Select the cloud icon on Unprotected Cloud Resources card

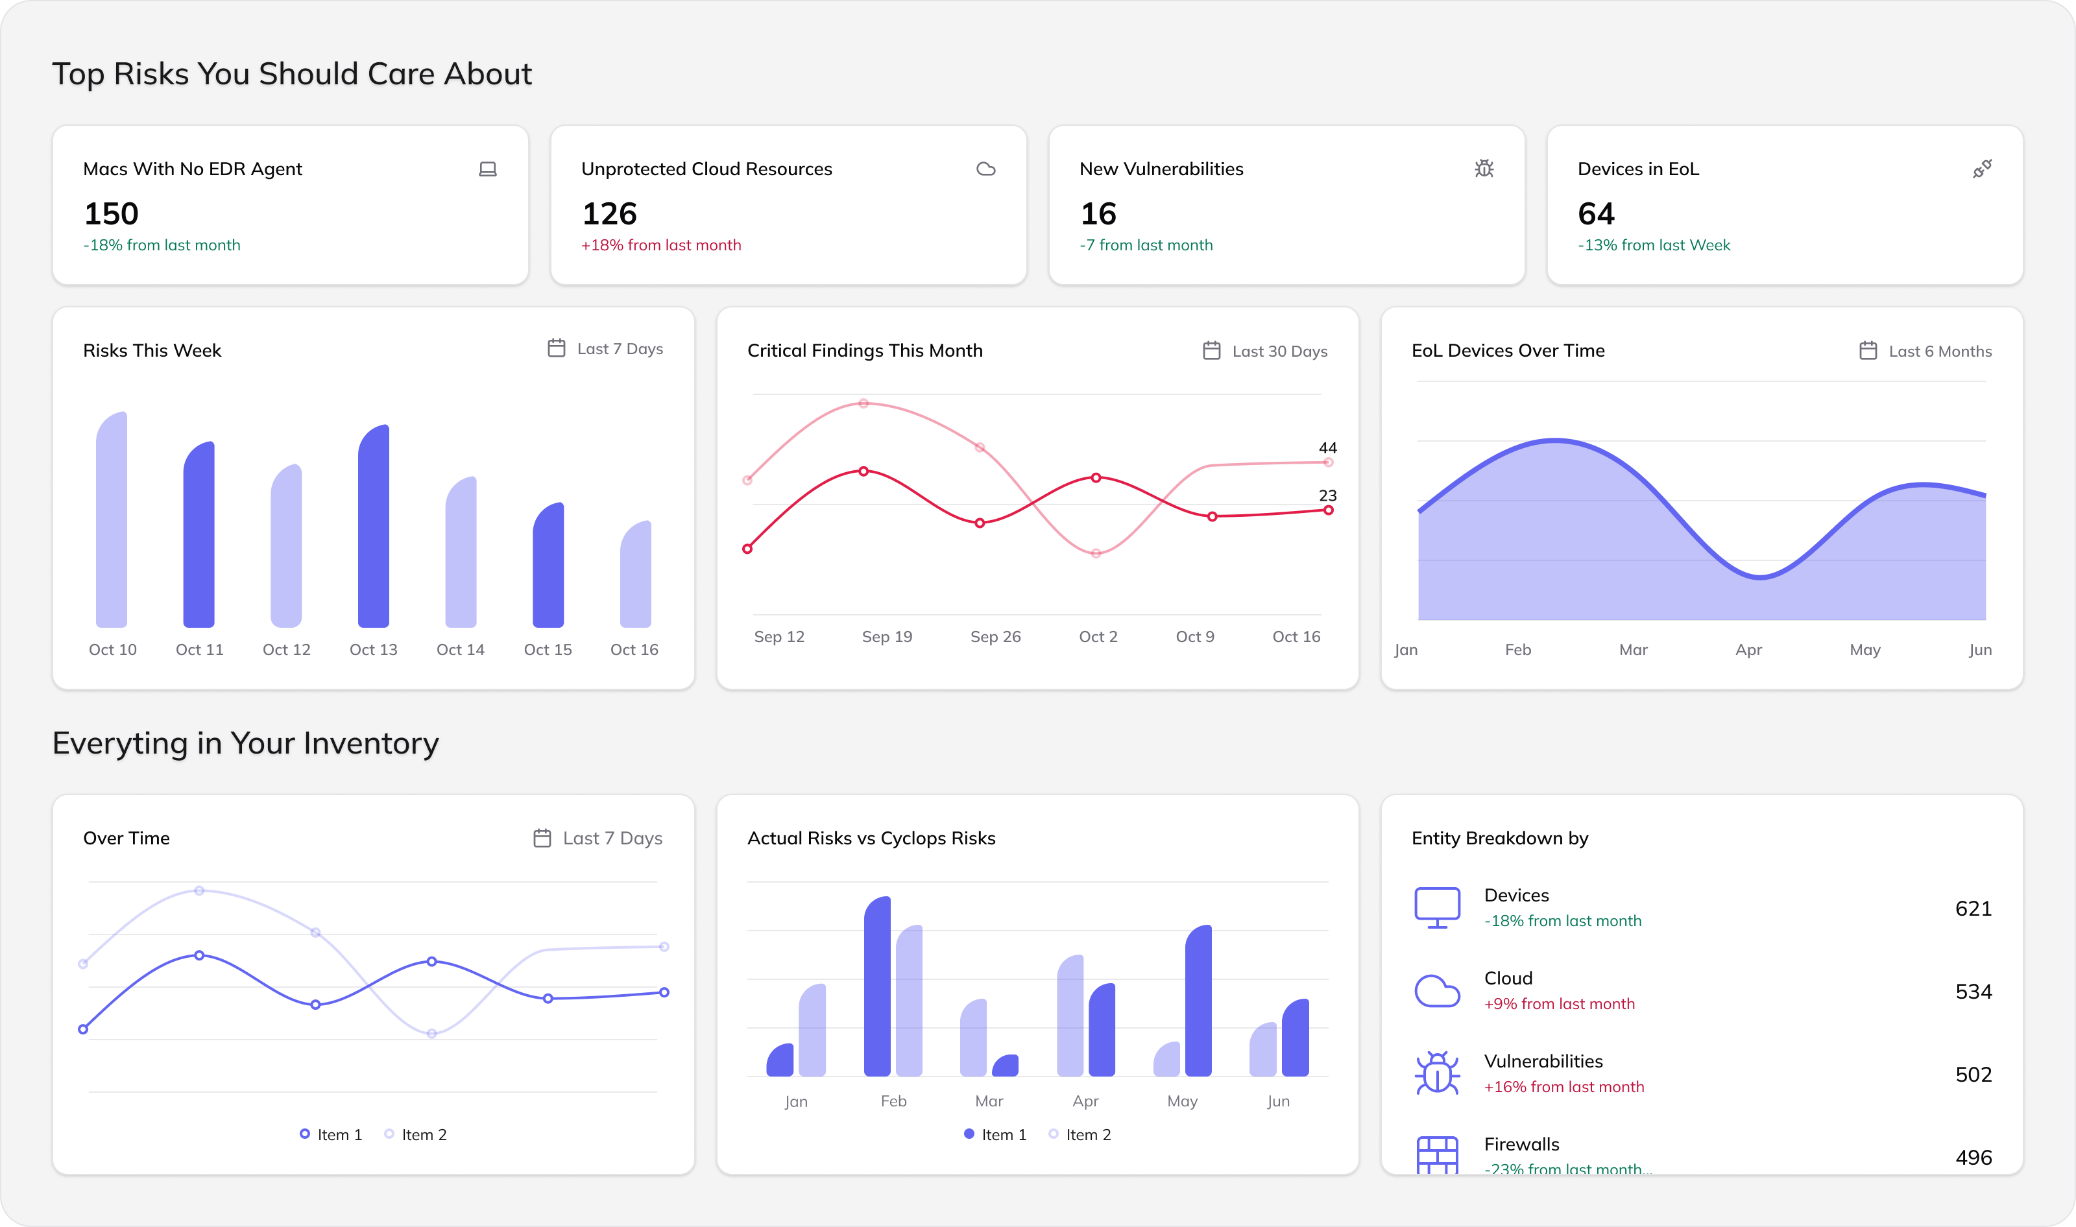986,168
